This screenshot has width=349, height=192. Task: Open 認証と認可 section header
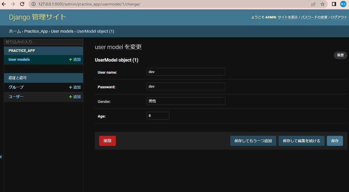pyautogui.click(x=18, y=78)
